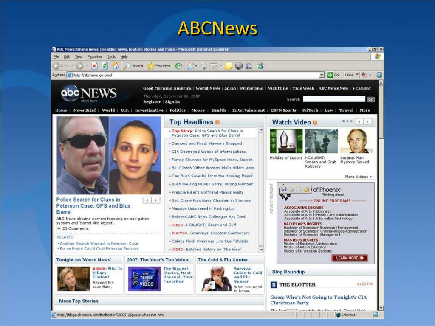Screen dimensions: 435x326
Task: Show next featured story arrow
Action: click(155, 200)
